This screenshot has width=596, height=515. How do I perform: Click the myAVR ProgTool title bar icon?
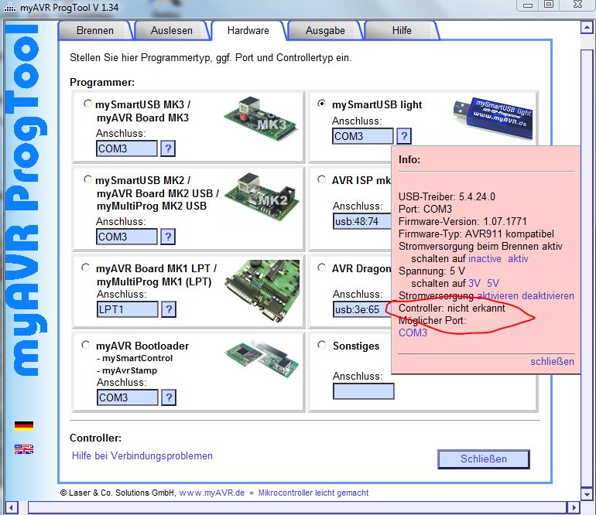pyautogui.click(x=9, y=7)
